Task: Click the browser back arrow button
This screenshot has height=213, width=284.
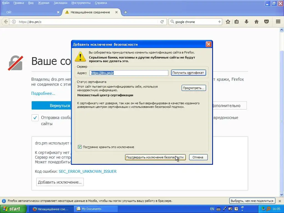Action: [6, 22]
